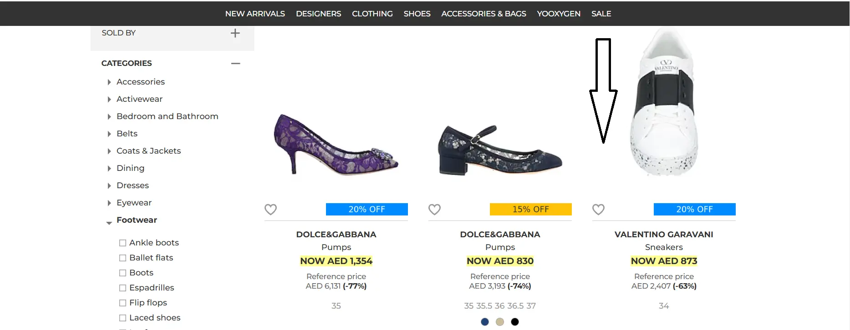This screenshot has height=330, width=850.
Task: Check the Ankle boots checkbox
Action: (122, 243)
